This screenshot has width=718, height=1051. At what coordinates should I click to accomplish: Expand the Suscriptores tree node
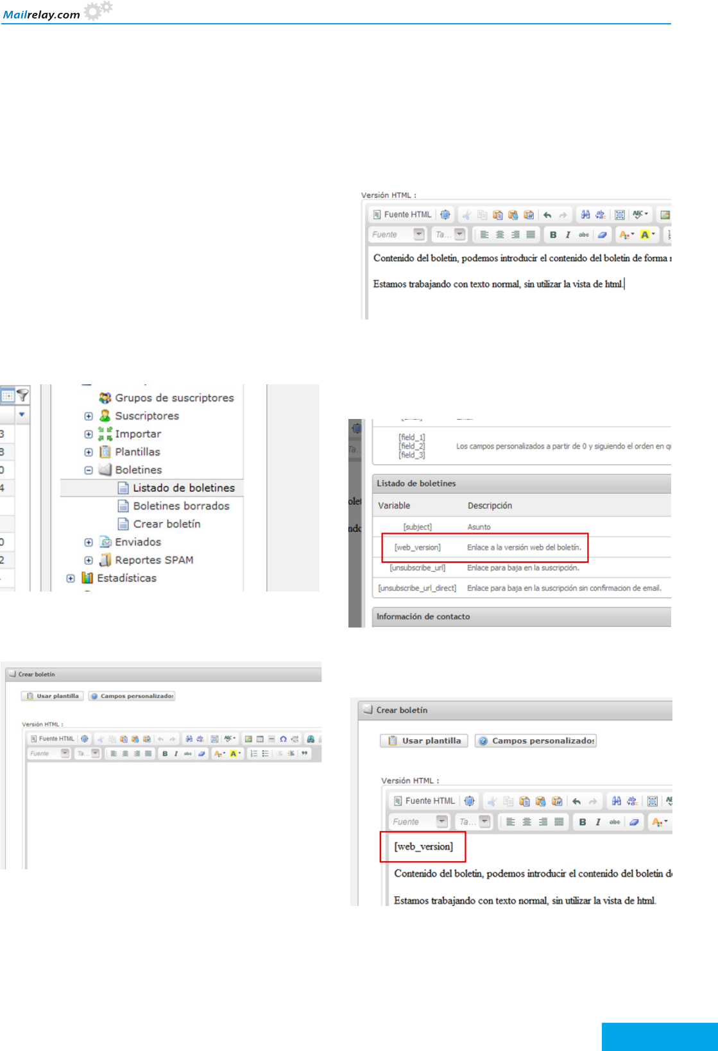pos(89,416)
